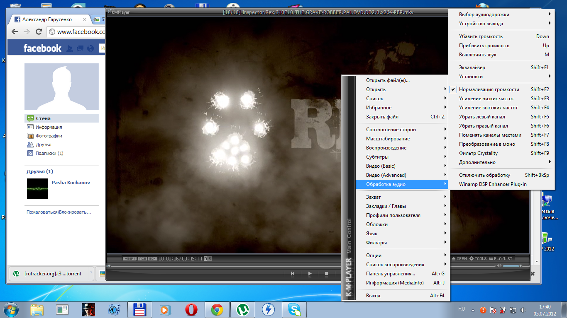Uncheck Нормализация громкости option
Screen dimensions: 567x318
[x=489, y=89]
